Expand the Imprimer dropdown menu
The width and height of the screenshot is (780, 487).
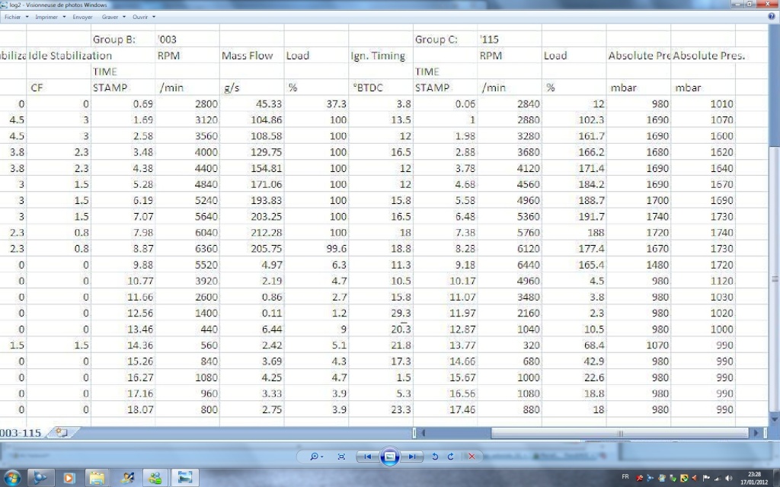click(50, 16)
